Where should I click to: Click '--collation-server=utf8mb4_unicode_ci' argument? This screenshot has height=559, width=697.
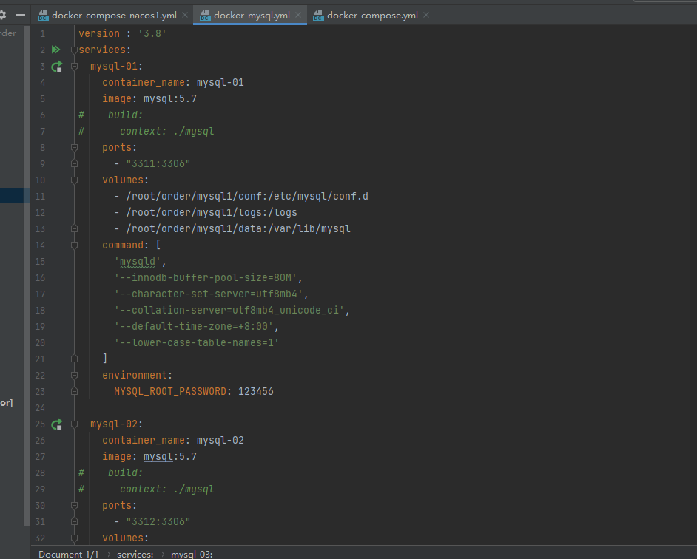click(229, 310)
